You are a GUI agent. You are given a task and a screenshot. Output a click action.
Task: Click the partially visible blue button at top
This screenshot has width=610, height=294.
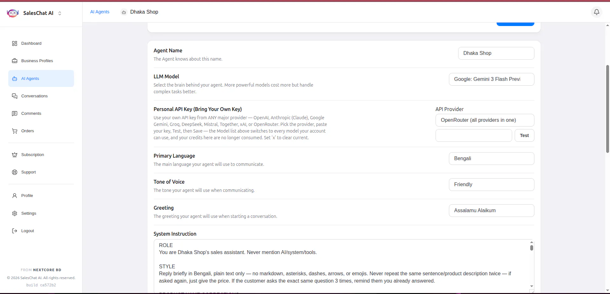(x=515, y=24)
